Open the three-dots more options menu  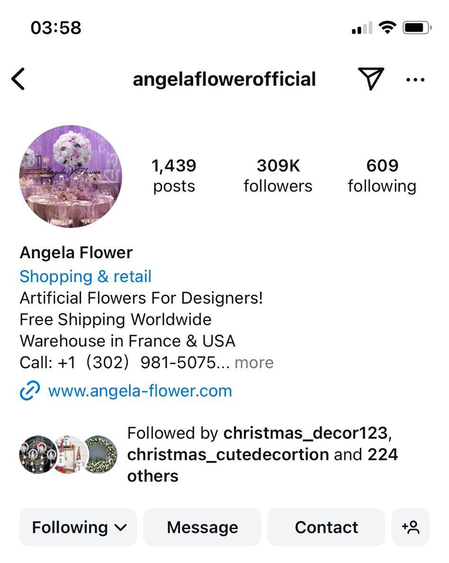click(x=415, y=80)
